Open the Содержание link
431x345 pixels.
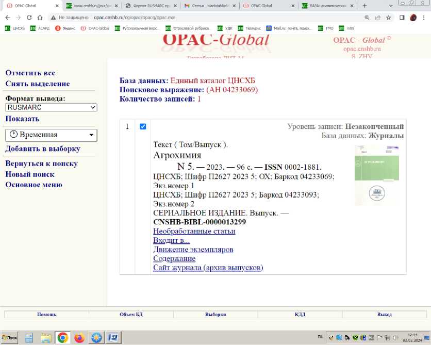pos(174,258)
